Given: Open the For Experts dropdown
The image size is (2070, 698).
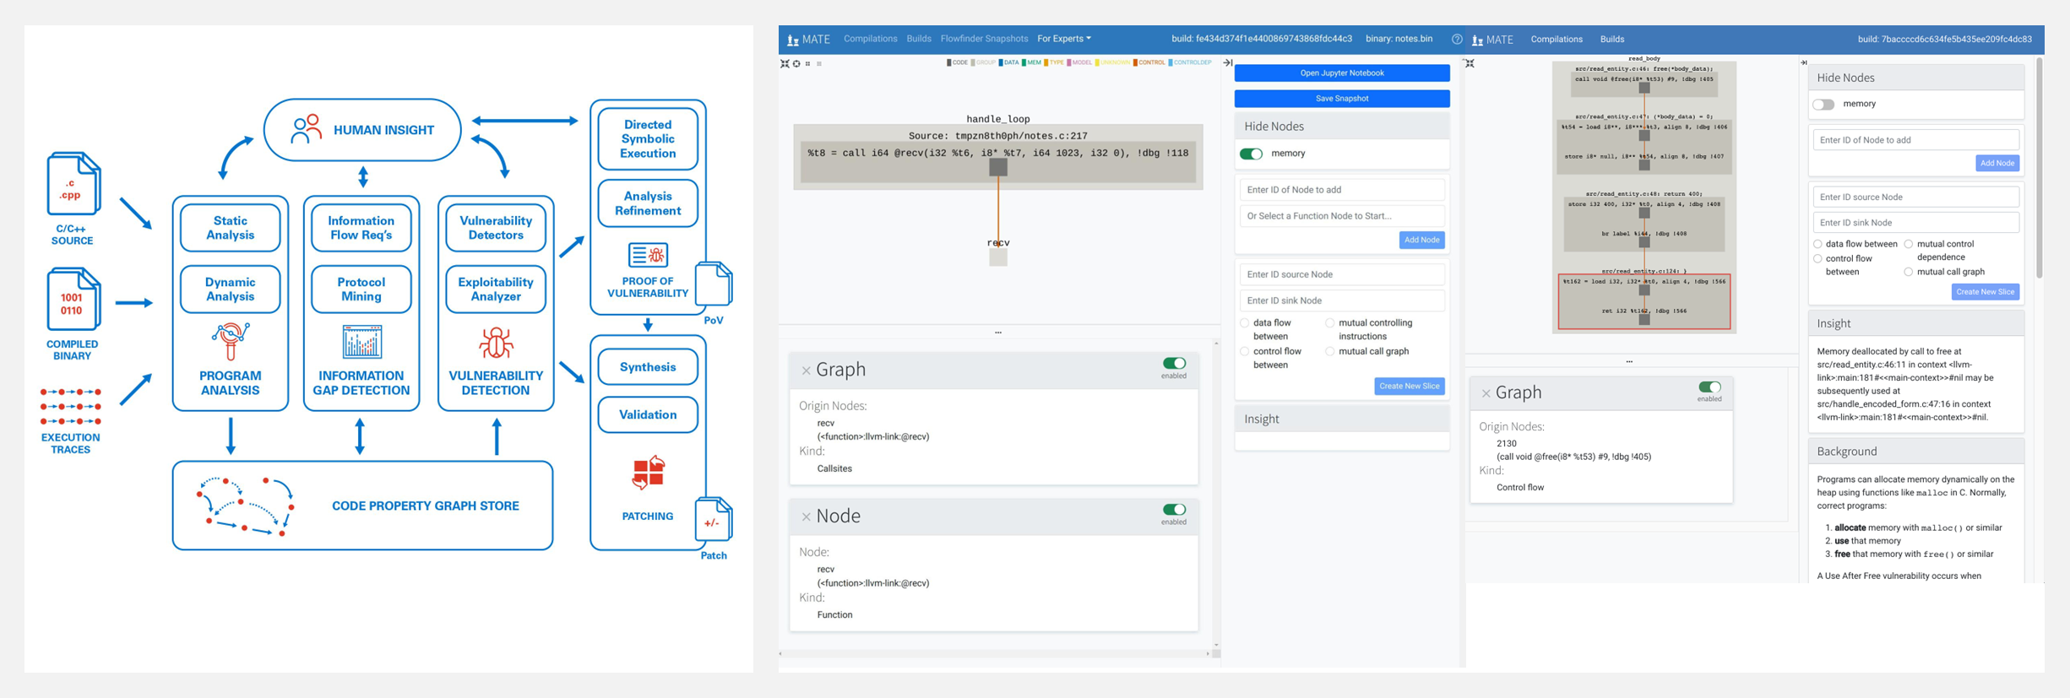Looking at the screenshot, I should (1063, 39).
